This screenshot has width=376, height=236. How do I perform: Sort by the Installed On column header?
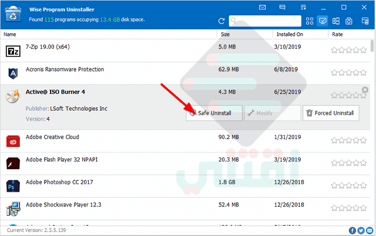pos(300,34)
